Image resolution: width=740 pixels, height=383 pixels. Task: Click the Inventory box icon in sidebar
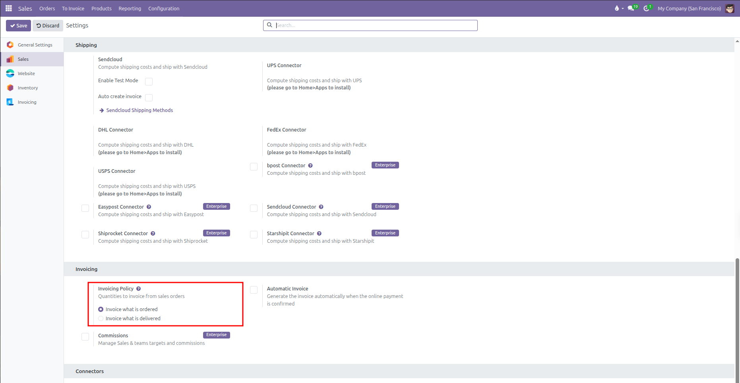click(x=10, y=88)
